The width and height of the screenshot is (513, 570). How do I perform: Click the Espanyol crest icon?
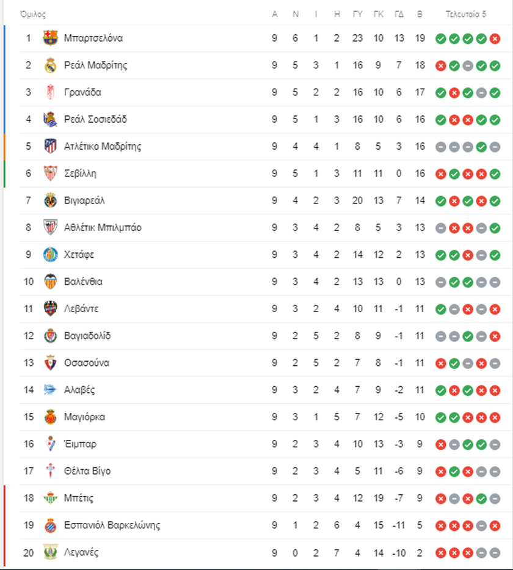50,525
